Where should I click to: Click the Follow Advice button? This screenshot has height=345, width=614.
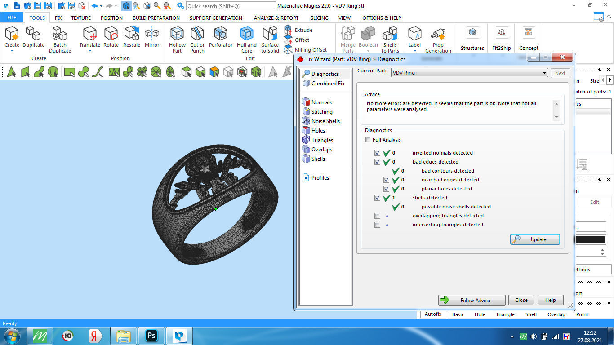point(472,300)
